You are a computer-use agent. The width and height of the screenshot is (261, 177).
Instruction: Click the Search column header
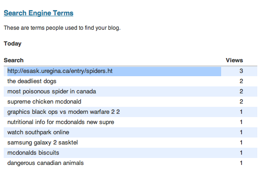click(x=13, y=60)
